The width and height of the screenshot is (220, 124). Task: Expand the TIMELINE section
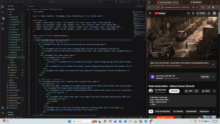[x=11, y=115]
